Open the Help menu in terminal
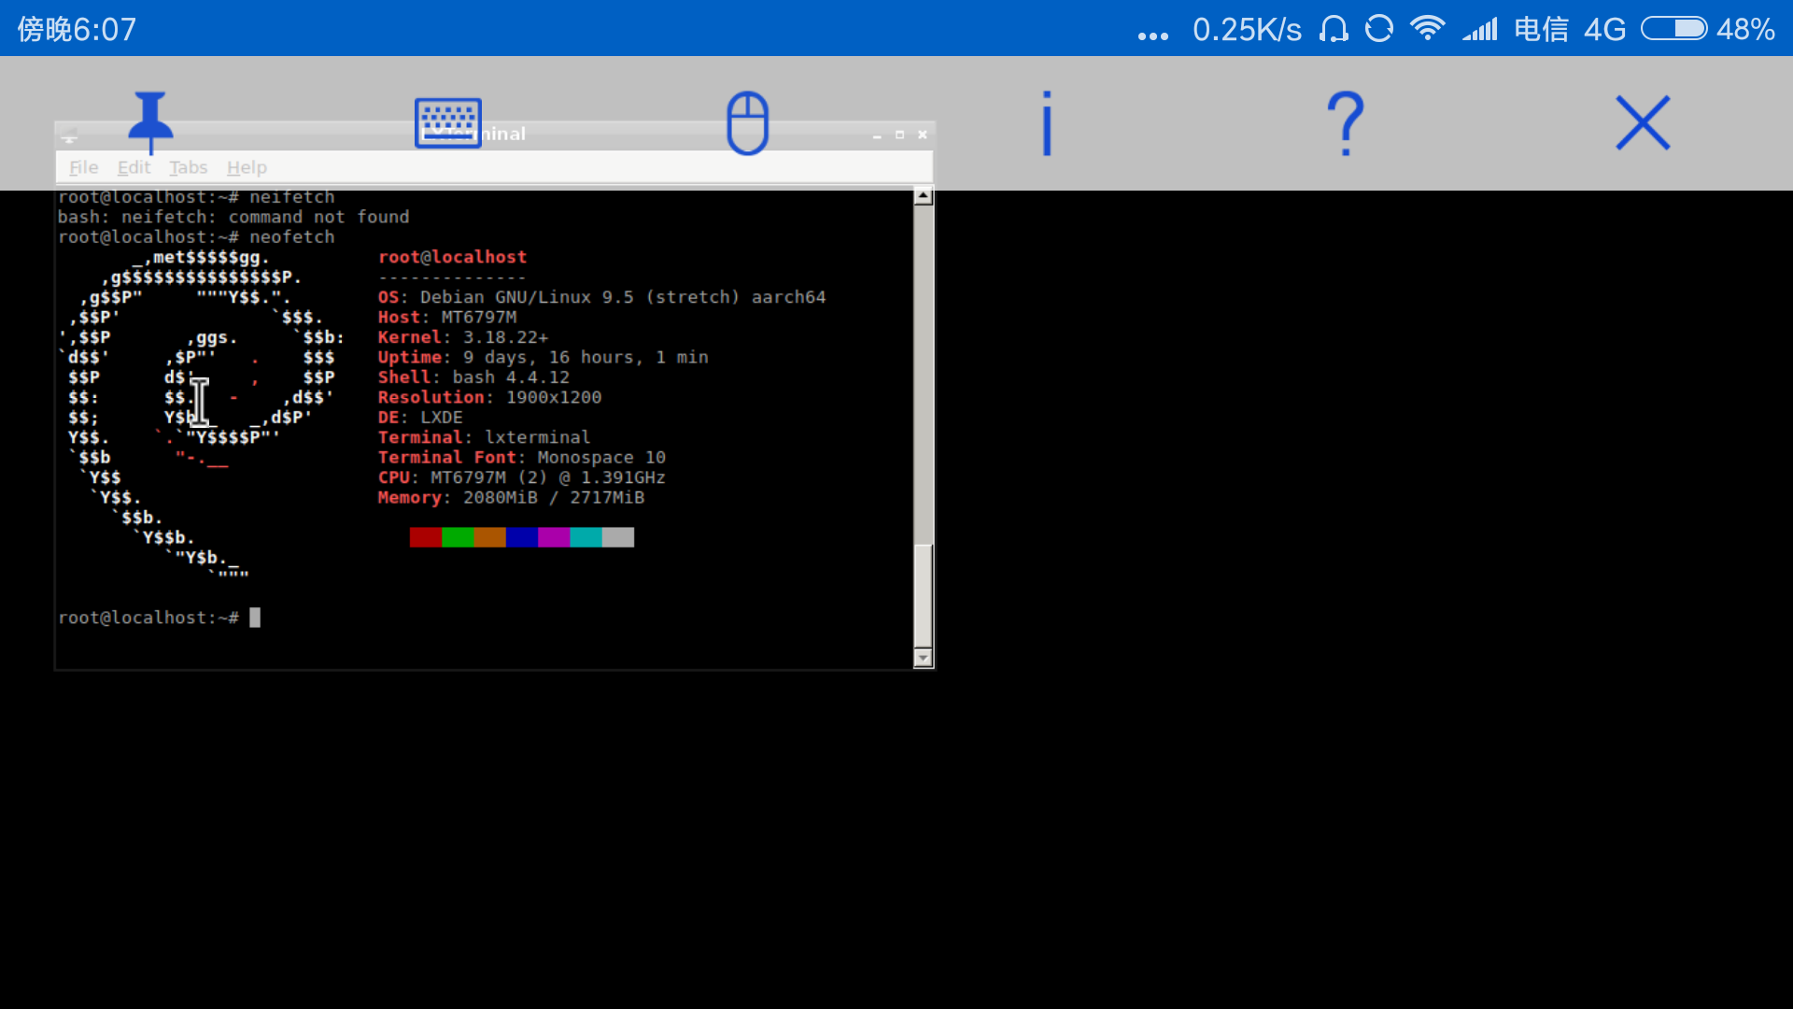 pyautogui.click(x=247, y=167)
